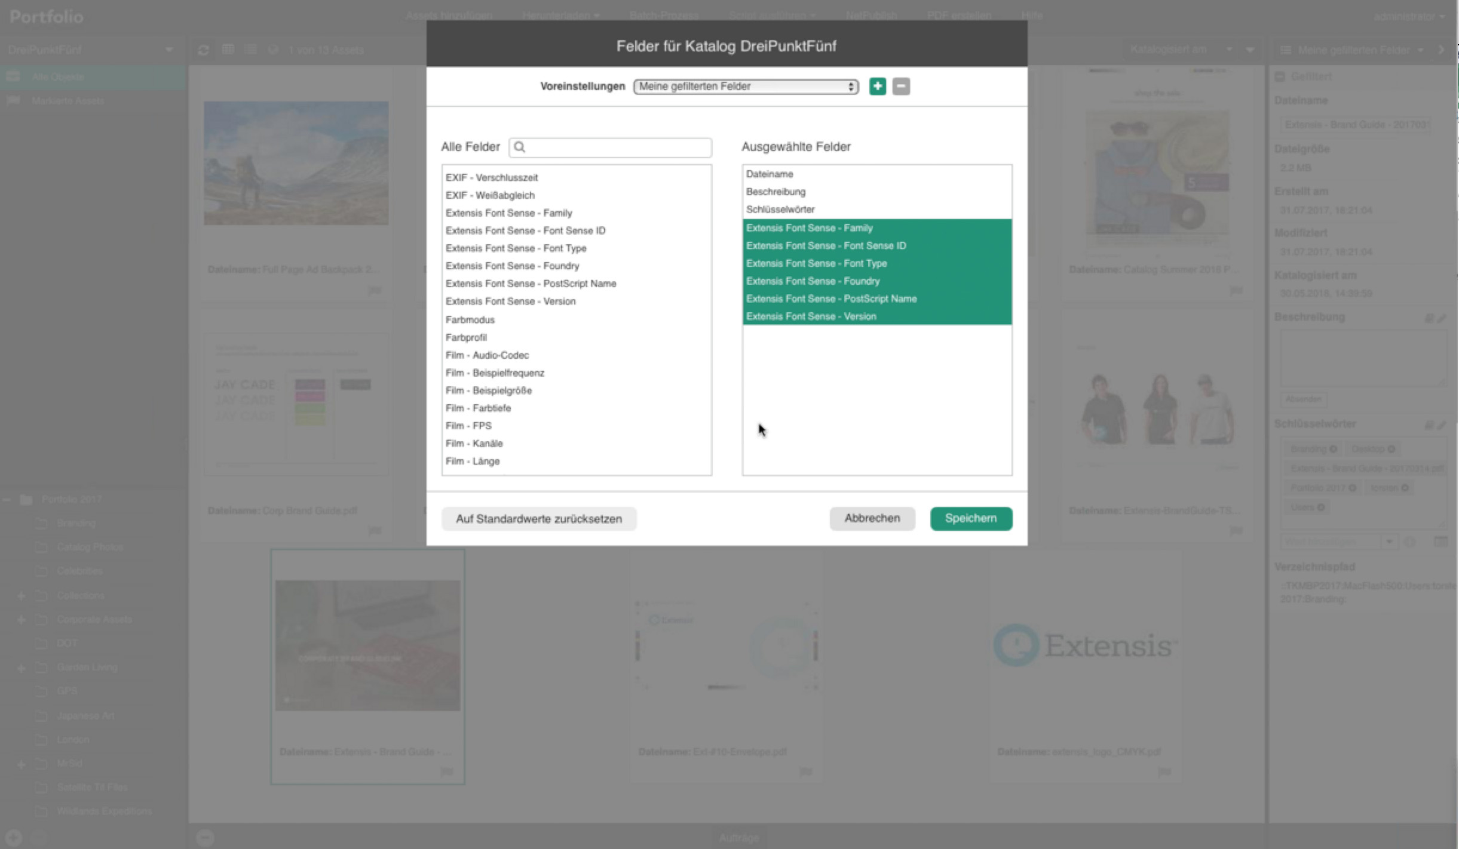This screenshot has width=1459, height=849.
Task: Open the Voreinstellungen preset dropdown
Action: click(746, 87)
